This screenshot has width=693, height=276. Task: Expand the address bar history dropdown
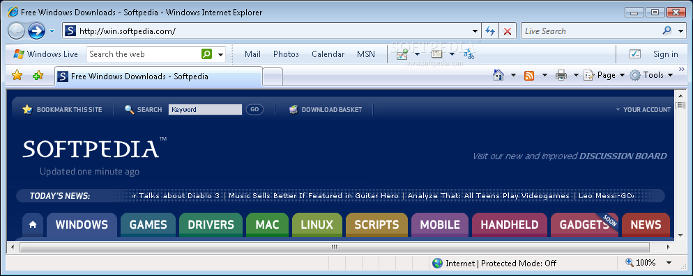pos(475,31)
